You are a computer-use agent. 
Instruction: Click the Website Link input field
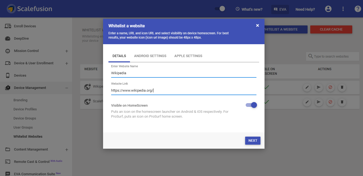[184, 91]
